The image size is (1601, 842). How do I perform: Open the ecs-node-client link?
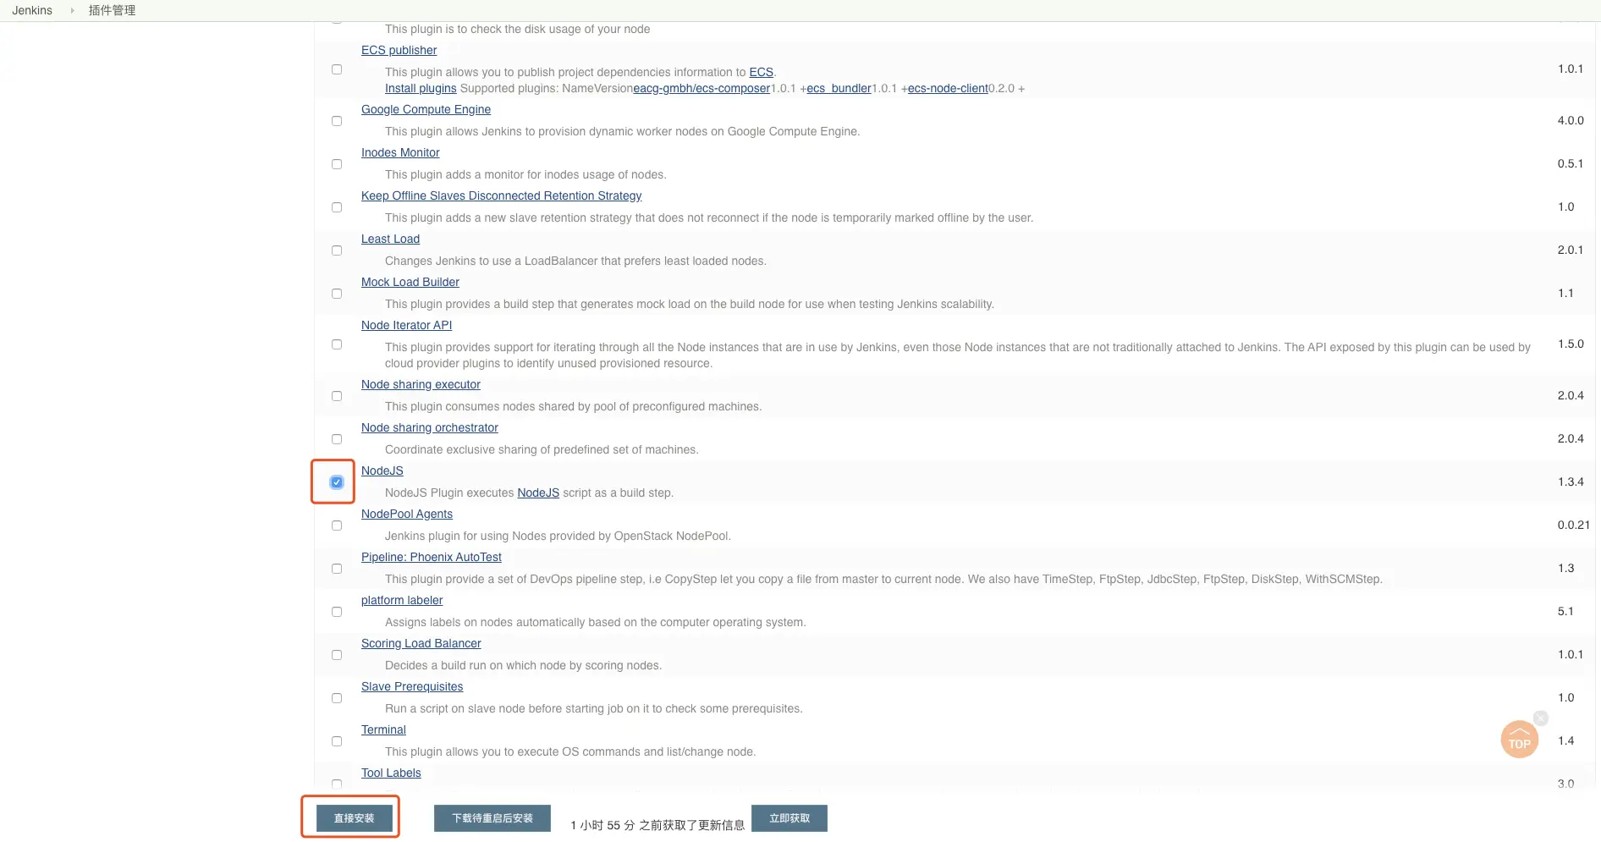click(x=948, y=88)
